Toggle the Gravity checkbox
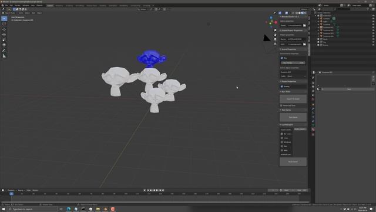The image size is (376, 212). (282, 87)
